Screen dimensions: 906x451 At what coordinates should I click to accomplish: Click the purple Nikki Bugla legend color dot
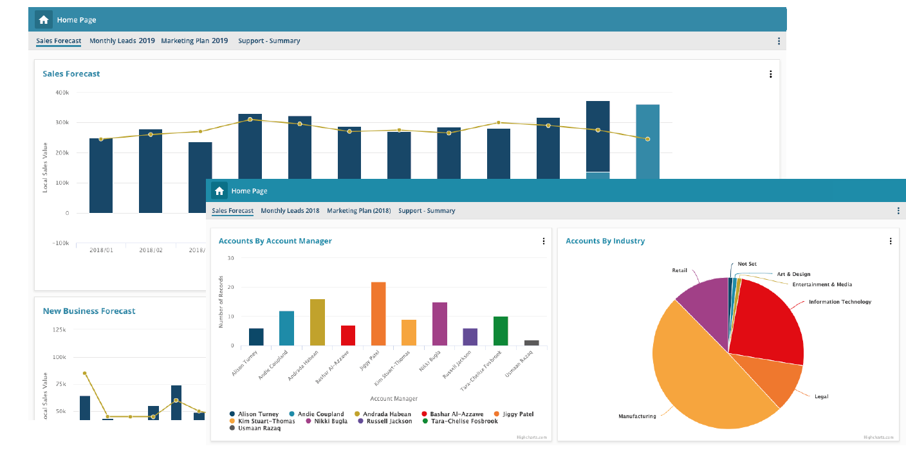point(308,421)
